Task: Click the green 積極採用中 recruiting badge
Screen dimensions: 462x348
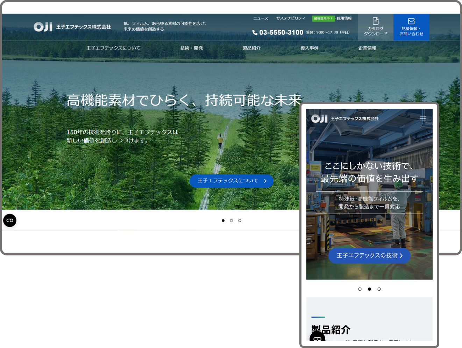Action: tap(323, 19)
